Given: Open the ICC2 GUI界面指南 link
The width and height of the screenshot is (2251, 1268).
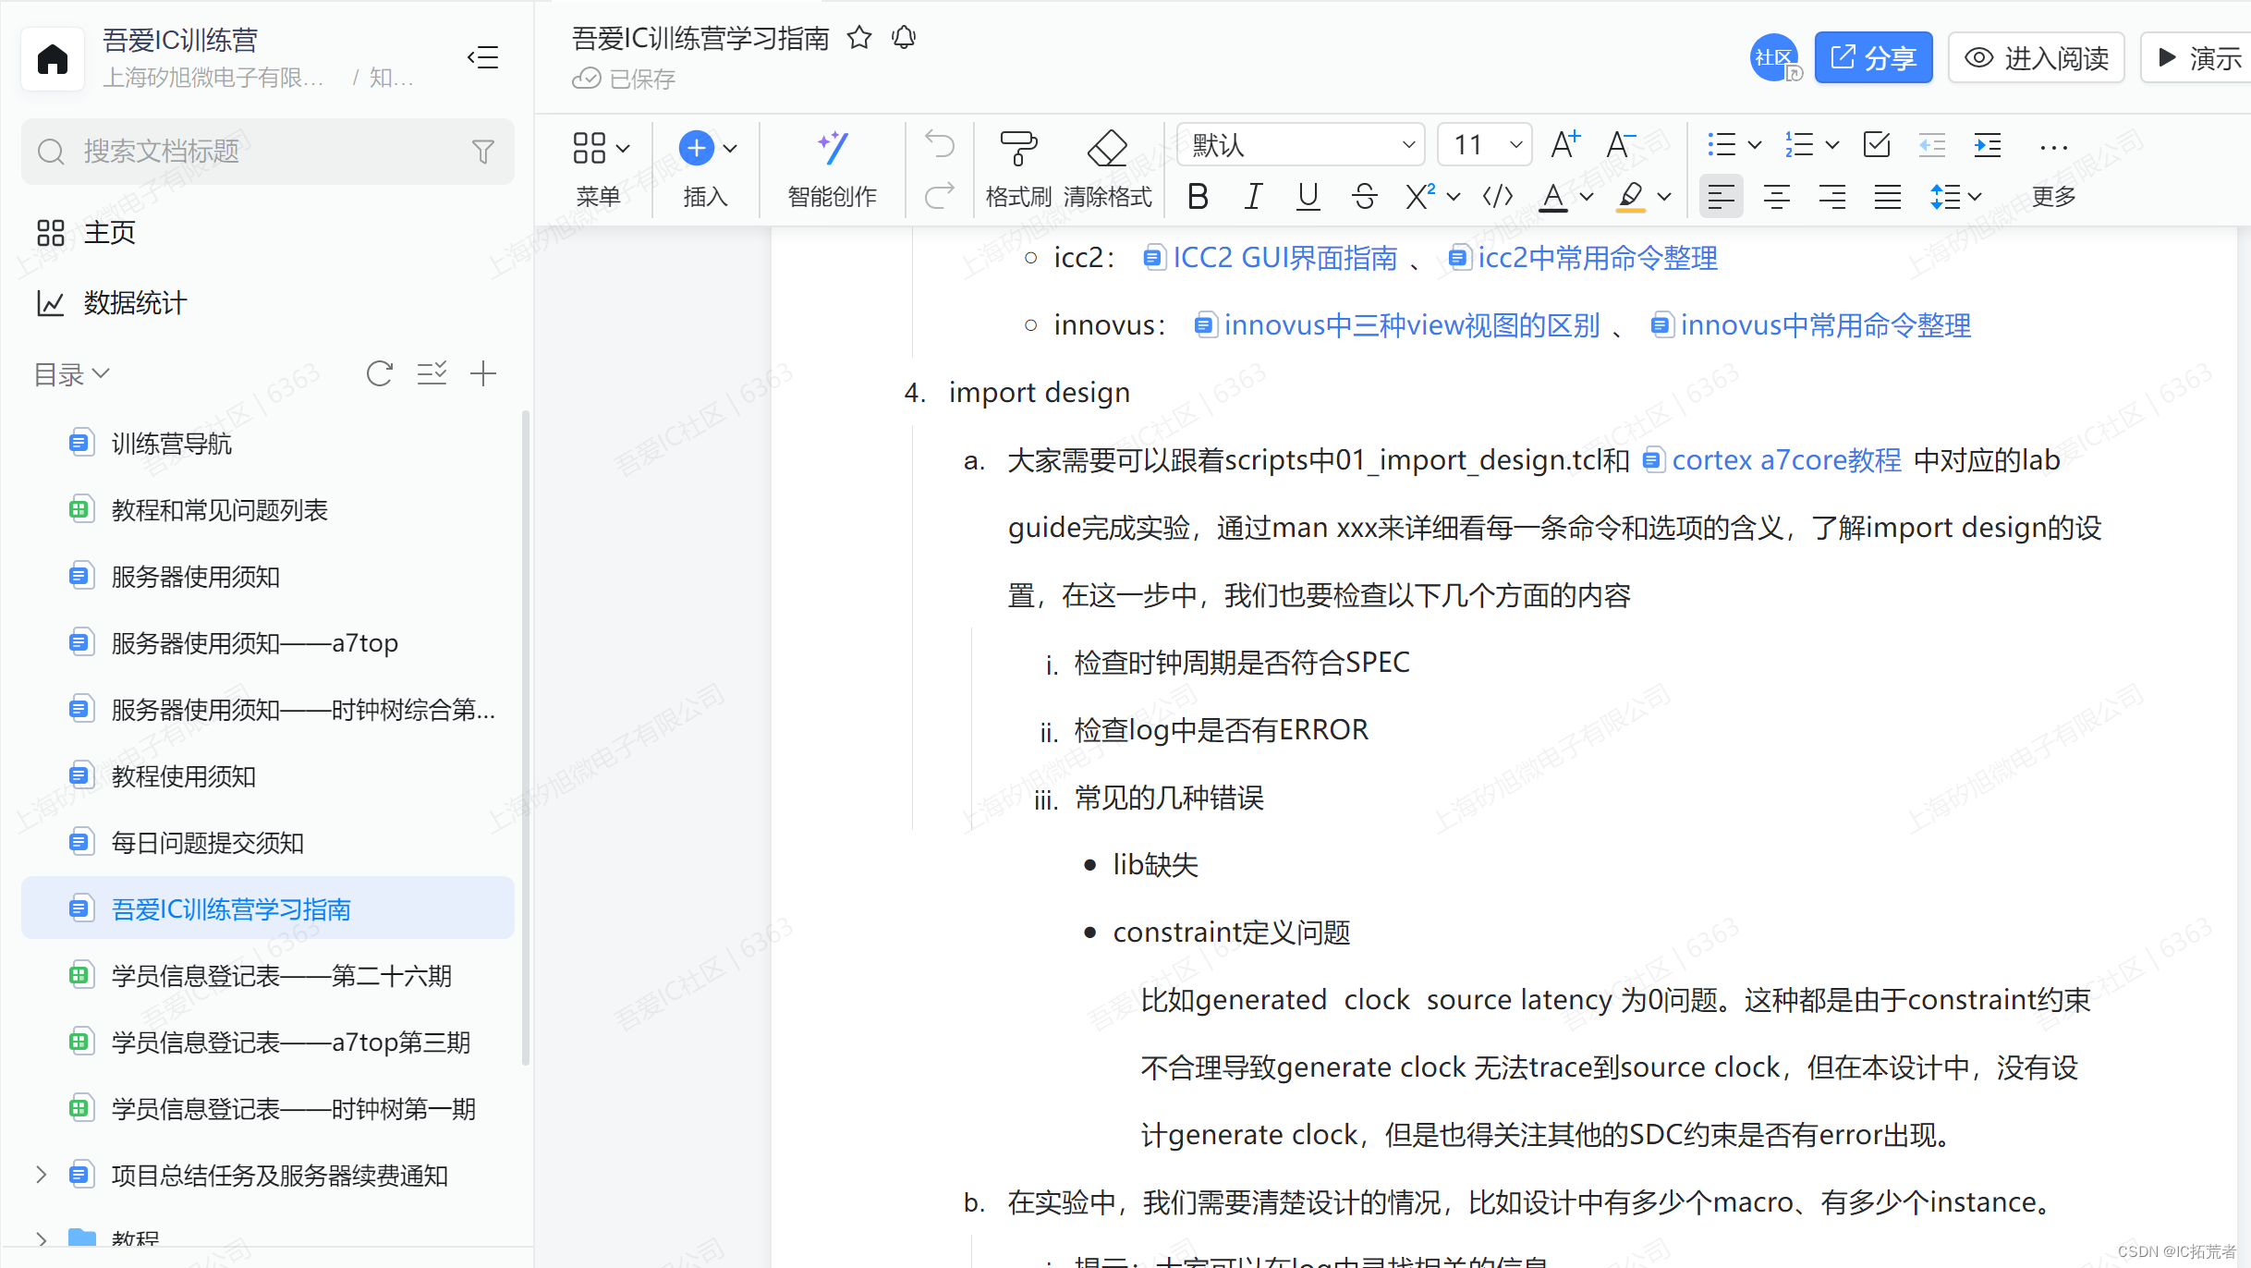Looking at the screenshot, I should (1284, 258).
